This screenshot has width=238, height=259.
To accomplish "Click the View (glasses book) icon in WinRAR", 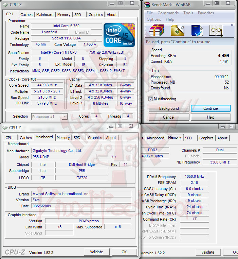I will (x=216, y=30).
